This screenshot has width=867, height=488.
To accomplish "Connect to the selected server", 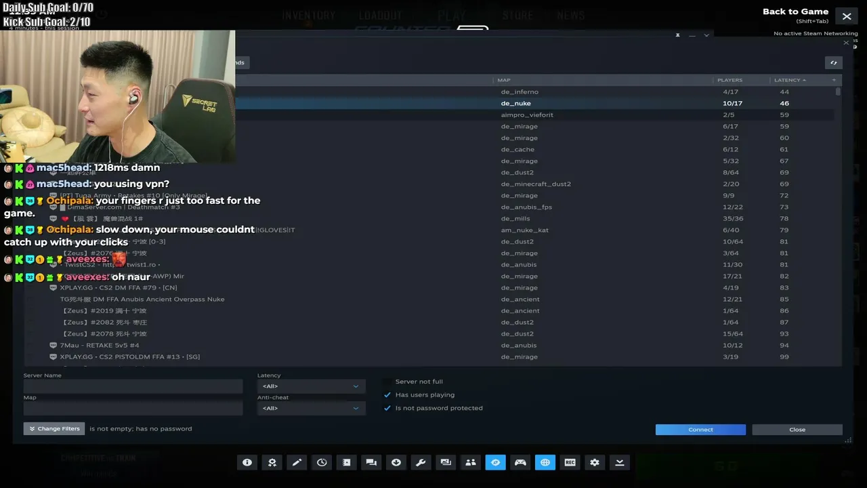I will (700, 430).
